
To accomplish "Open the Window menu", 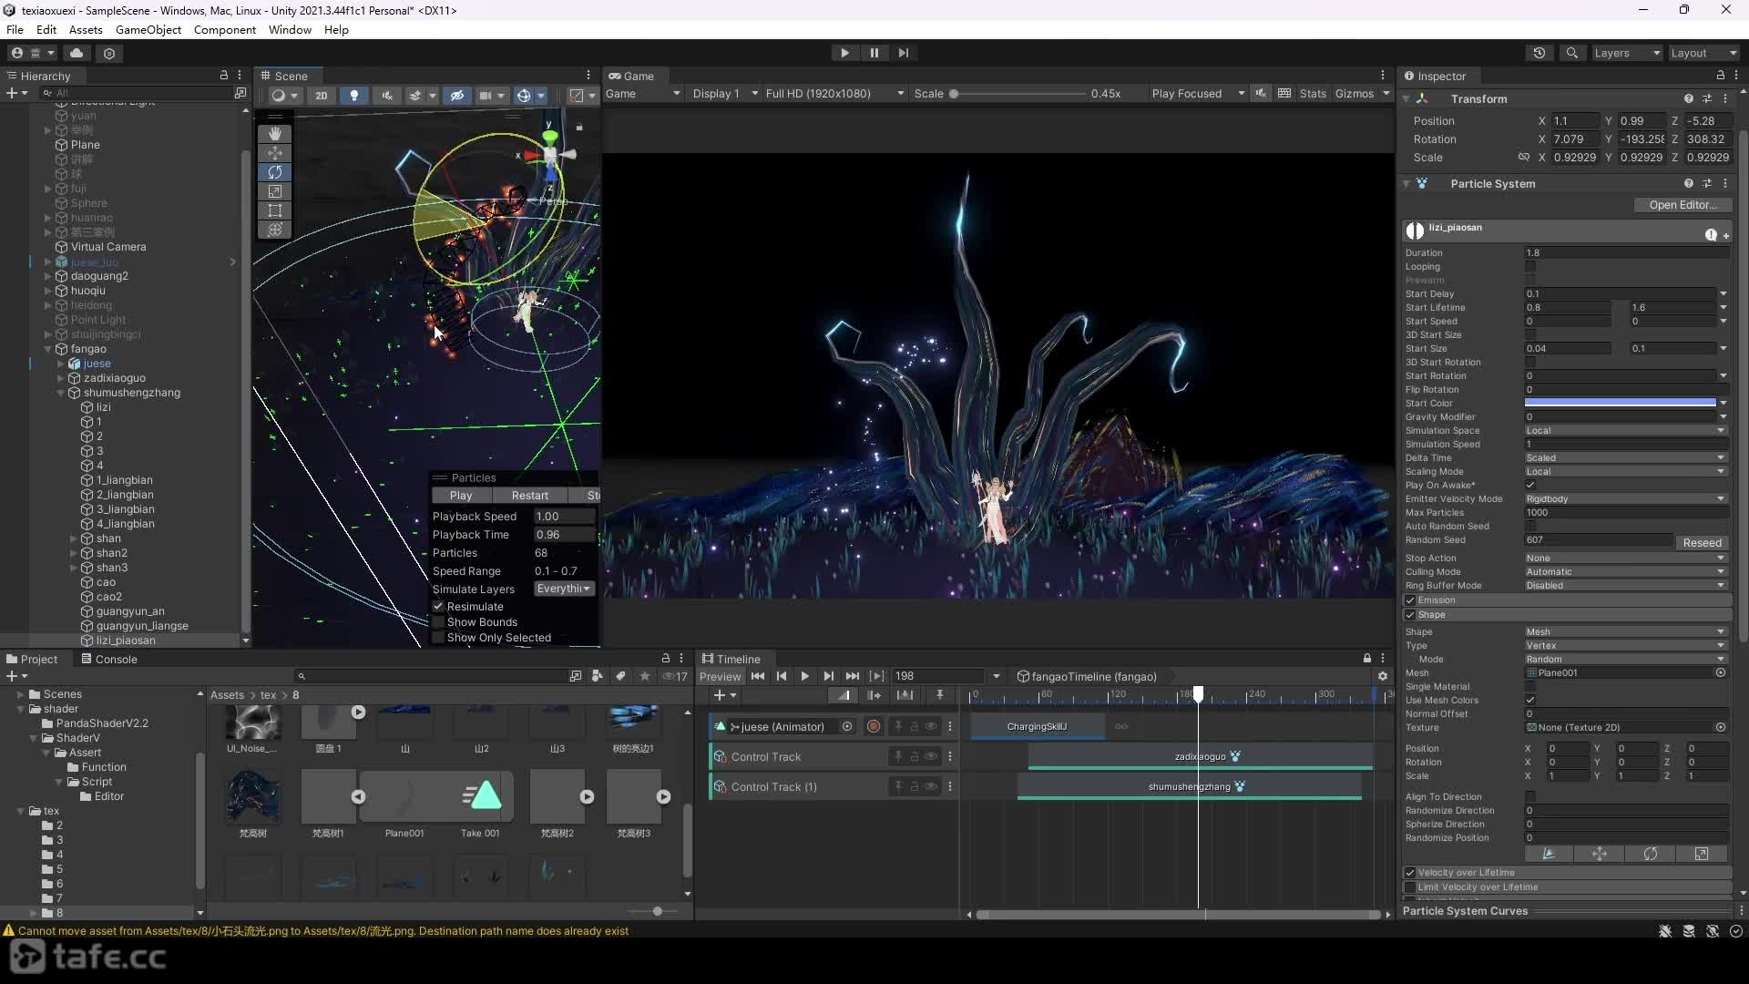I will [x=290, y=29].
